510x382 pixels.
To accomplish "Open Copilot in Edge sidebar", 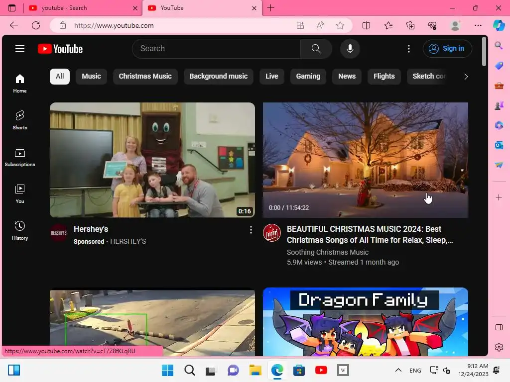I will pos(499,25).
